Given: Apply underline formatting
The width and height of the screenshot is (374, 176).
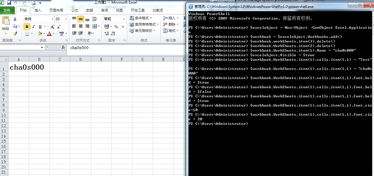Looking at the screenshot, I should [40, 27].
